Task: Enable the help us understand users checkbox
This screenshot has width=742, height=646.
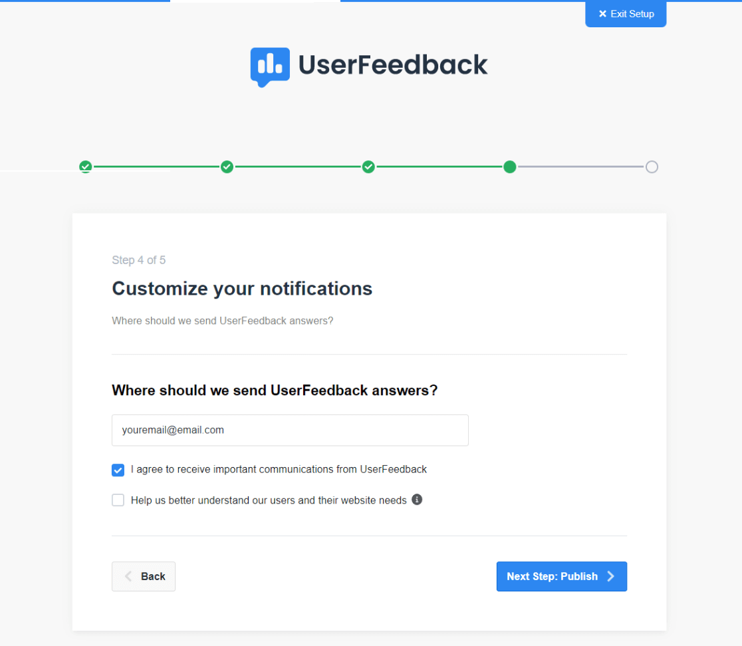Action: point(118,500)
